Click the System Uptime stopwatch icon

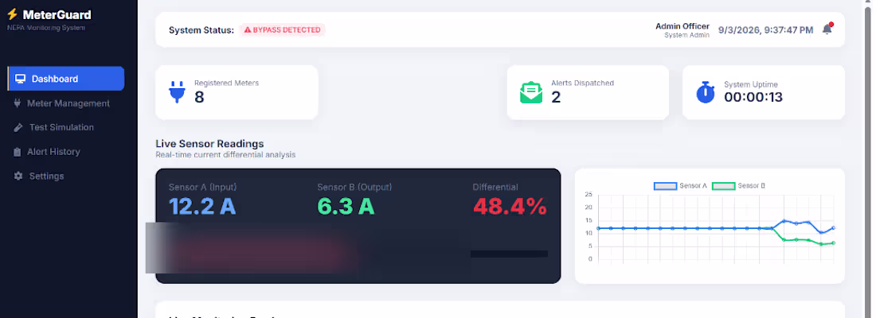coord(706,92)
